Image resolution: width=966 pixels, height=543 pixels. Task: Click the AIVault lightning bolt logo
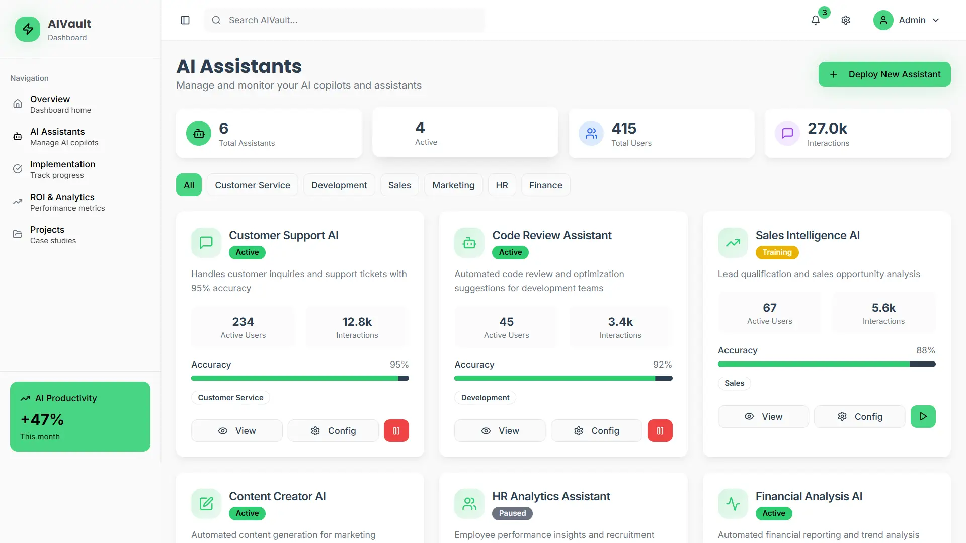(28, 29)
